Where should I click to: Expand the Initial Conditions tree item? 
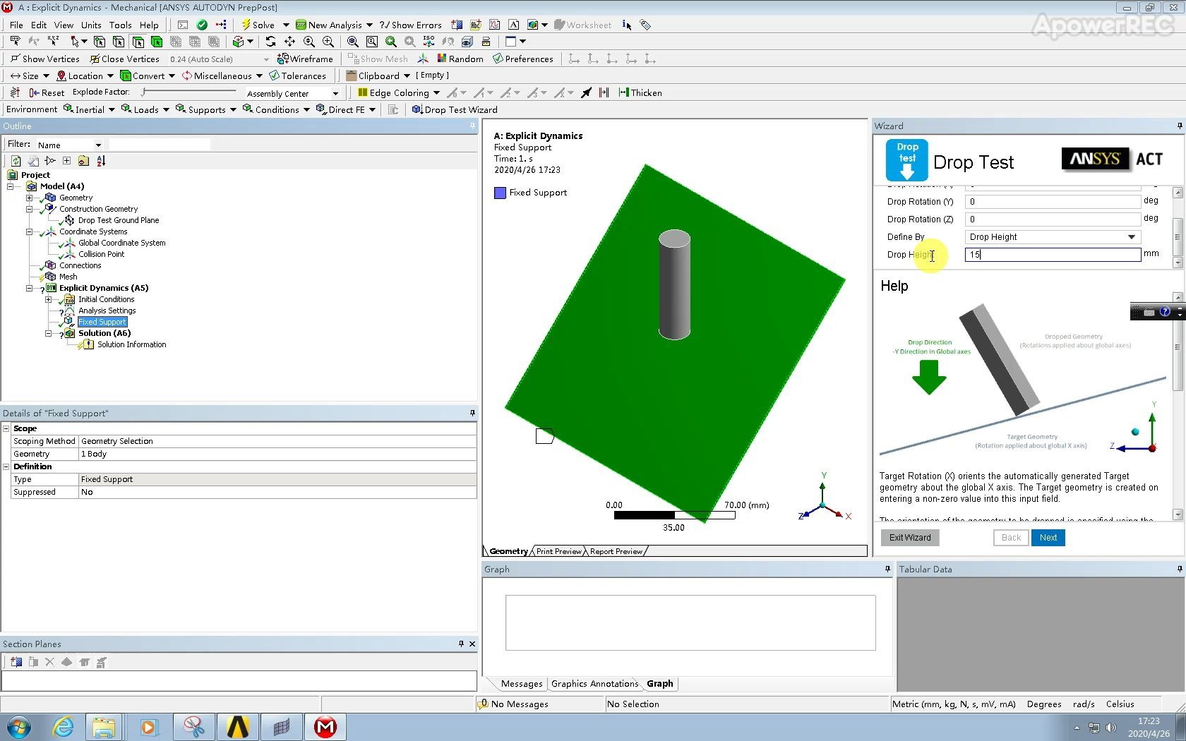point(48,299)
